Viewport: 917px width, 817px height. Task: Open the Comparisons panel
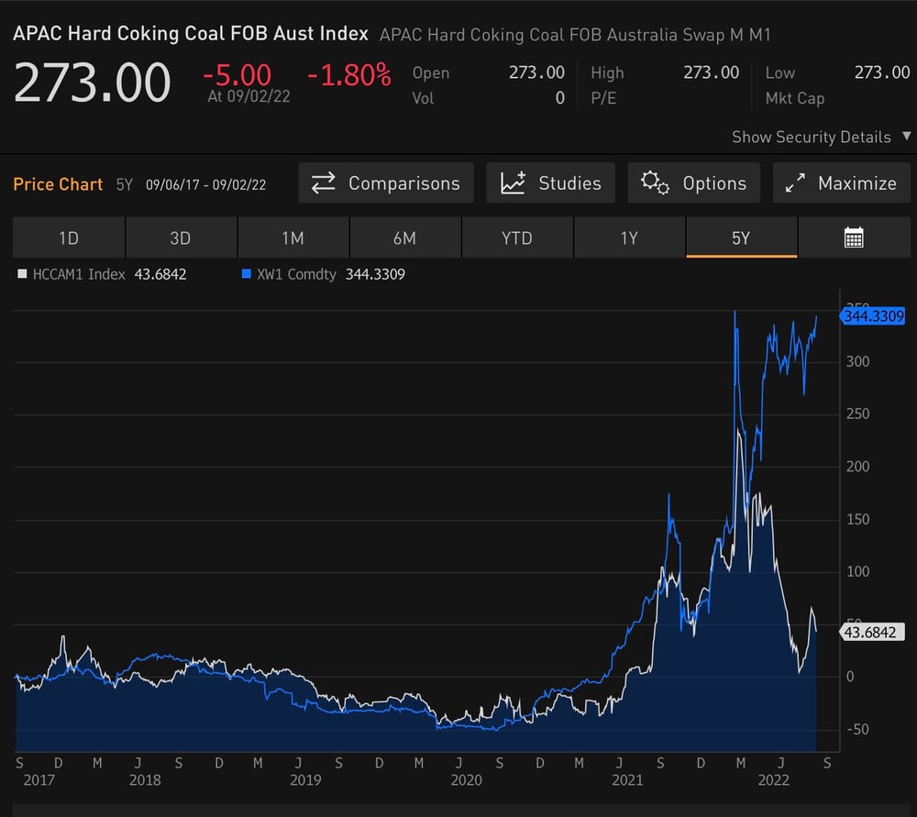(385, 183)
